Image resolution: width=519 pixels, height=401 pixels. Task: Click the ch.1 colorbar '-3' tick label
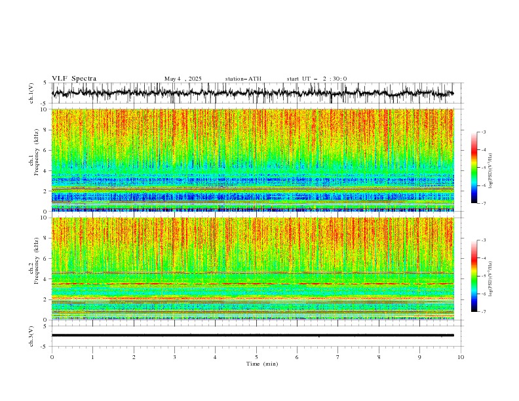coord(484,132)
